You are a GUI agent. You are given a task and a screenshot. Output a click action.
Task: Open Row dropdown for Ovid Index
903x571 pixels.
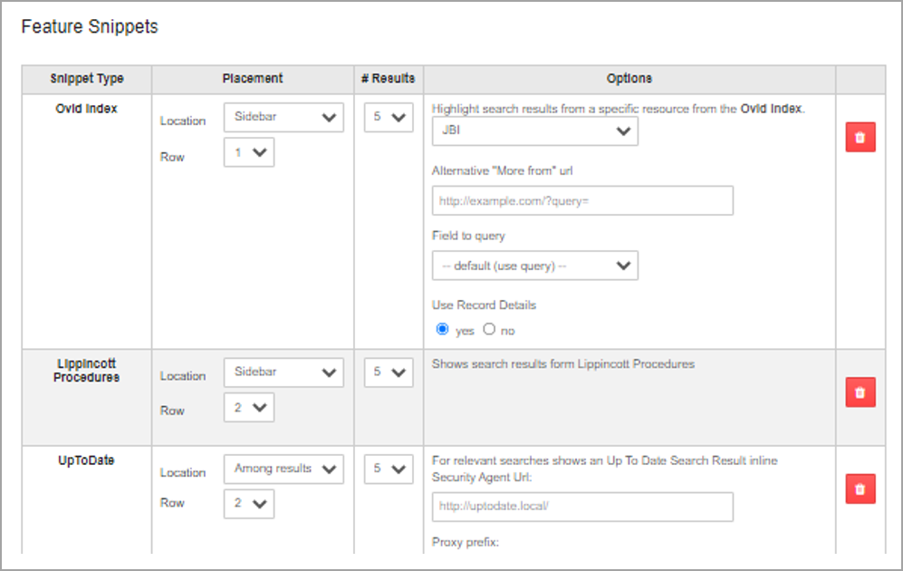tap(249, 152)
